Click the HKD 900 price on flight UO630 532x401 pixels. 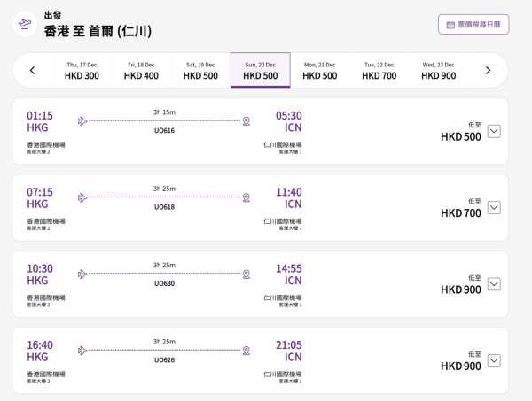(x=461, y=290)
